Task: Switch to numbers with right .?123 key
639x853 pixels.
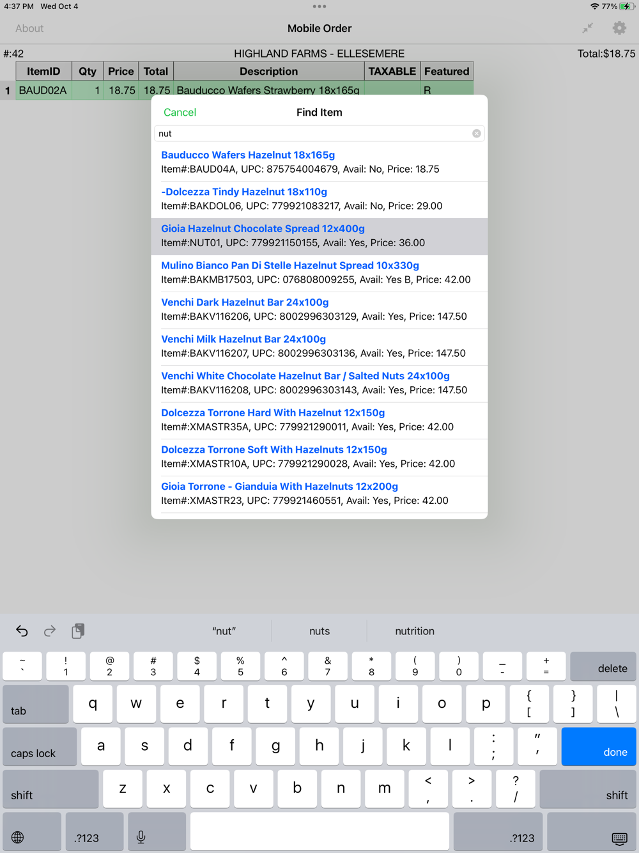Action: tap(498, 832)
